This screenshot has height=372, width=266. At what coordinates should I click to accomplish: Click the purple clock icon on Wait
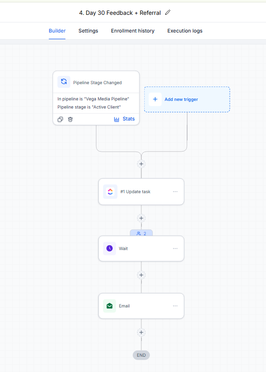tap(109, 248)
